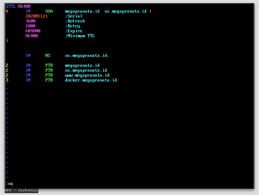Click serial number 202005121
259x195 pixels.
pos(36,16)
